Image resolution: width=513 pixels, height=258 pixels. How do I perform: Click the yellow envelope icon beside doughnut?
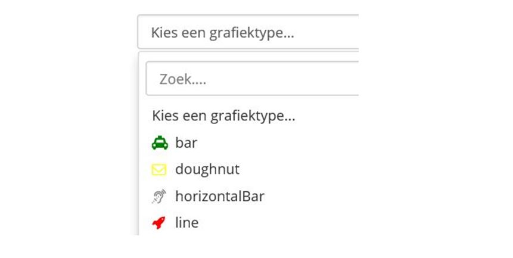coord(159,170)
